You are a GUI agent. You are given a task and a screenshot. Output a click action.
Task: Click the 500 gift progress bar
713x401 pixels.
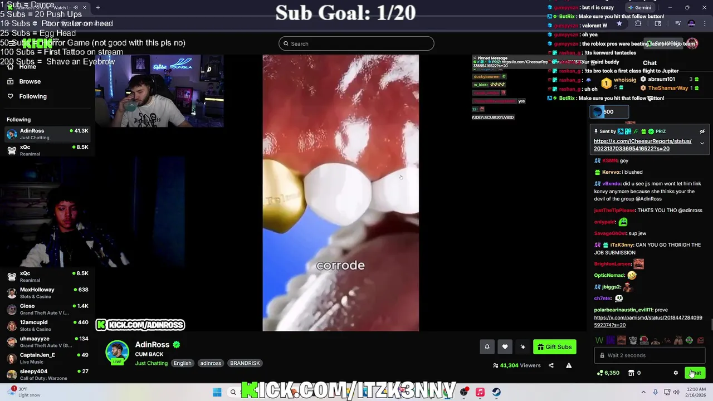coord(609,112)
